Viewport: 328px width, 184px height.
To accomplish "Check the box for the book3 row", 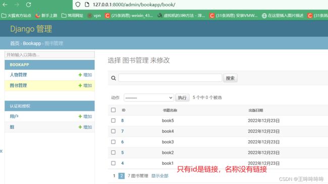I will point(113,142).
